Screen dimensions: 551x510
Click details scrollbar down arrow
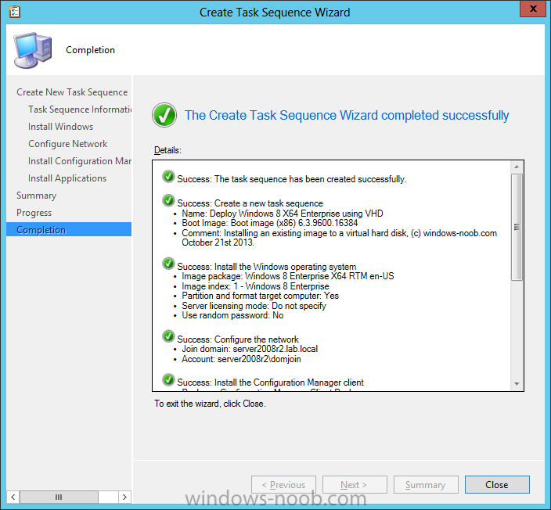517,384
